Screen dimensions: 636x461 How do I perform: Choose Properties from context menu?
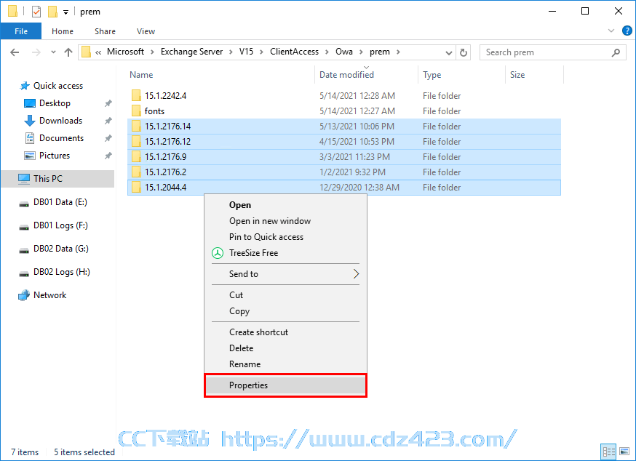point(285,385)
